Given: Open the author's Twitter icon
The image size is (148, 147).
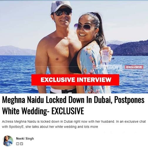Looking at the screenshot, I should 21,144.
